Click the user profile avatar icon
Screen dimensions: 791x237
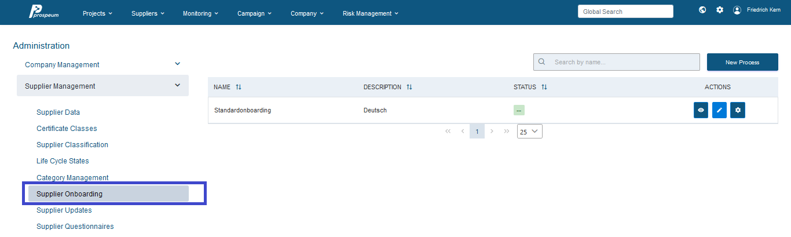(737, 10)
